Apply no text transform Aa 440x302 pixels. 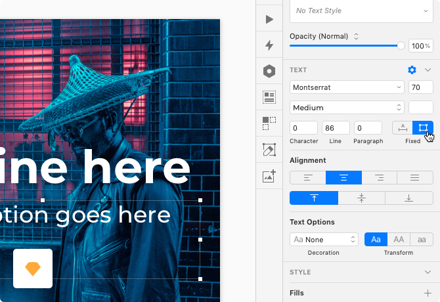[x=376, y=240]
